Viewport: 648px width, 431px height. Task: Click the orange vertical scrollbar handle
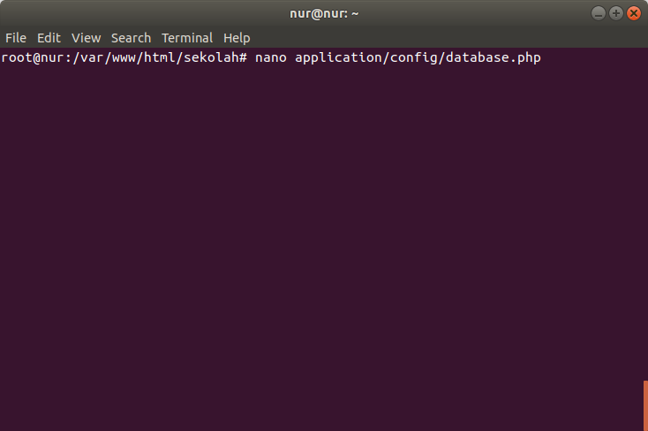click(645, 405)
